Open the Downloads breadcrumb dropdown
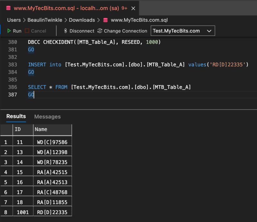Viewport: 257px width, 222px height. (82, 20)
